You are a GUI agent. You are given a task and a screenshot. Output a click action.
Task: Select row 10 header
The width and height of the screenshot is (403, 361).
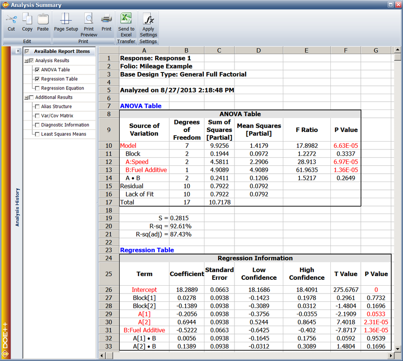click(109, 146)
